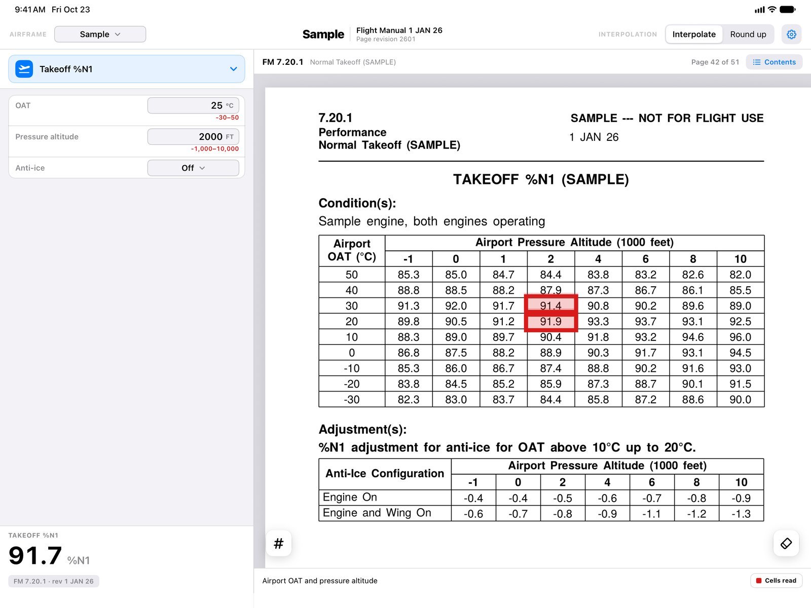Screen dimensions: 811x608
Task: Edit the OAT value field
Action: [193, 105]
